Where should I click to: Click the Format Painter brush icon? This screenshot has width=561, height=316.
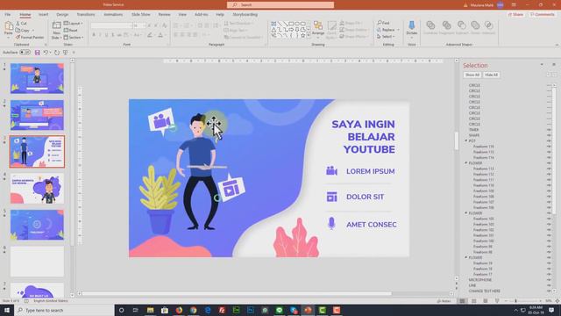click(18, 37)
